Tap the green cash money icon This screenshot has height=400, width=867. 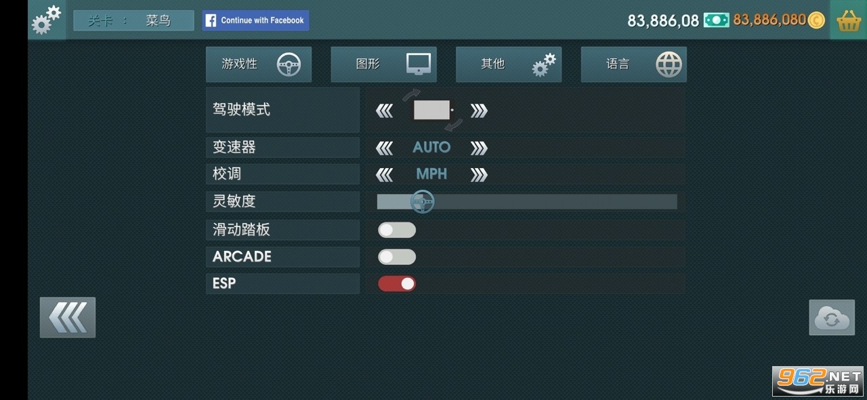coord(716,20)
